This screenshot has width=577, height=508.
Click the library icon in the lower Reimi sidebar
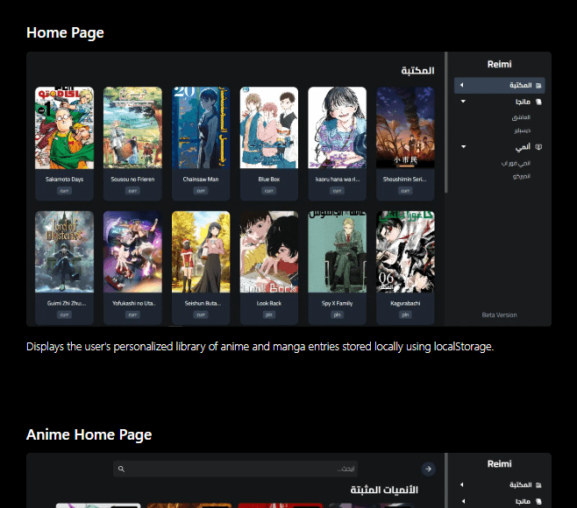538,485
